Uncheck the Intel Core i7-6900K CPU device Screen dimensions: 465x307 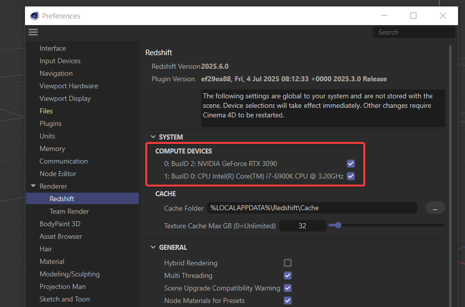coord(351,176)
